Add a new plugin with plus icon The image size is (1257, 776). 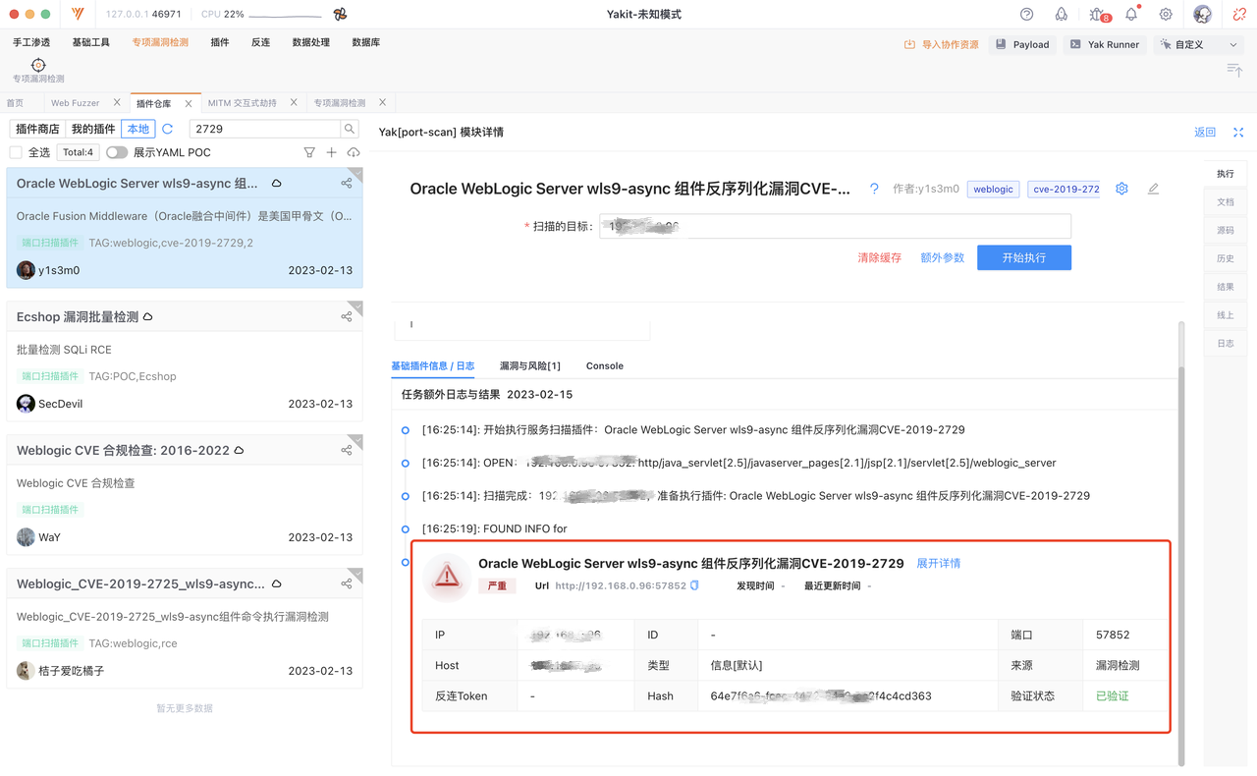pos(331,152)
